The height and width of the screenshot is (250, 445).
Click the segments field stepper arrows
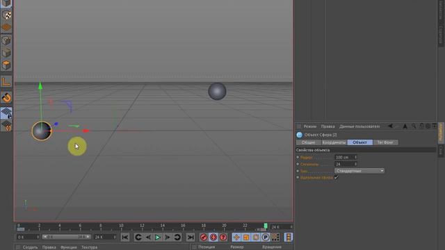pos(355,164)
